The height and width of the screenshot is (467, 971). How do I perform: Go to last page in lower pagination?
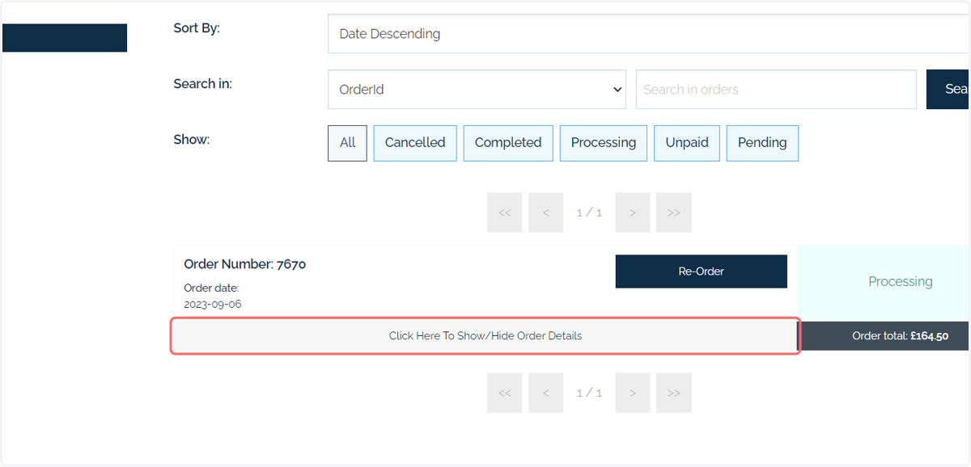click(674, 393)
